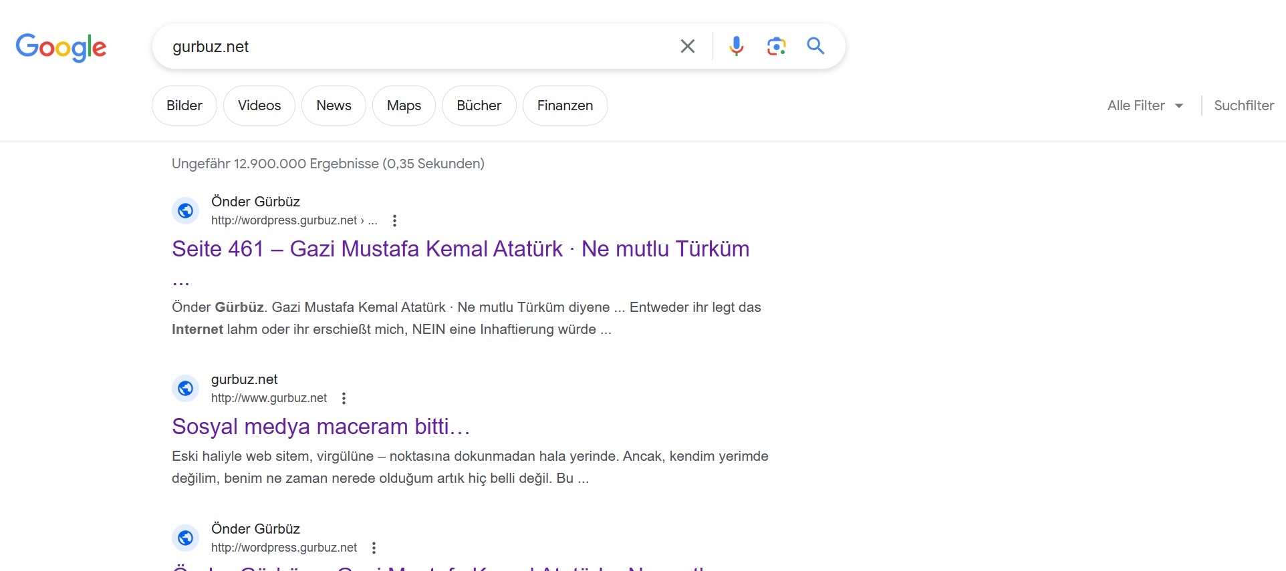Open three-dot menu beside http://www.gurbuz.net
This screenshot has height=571, width=1286.
(344, 398)
